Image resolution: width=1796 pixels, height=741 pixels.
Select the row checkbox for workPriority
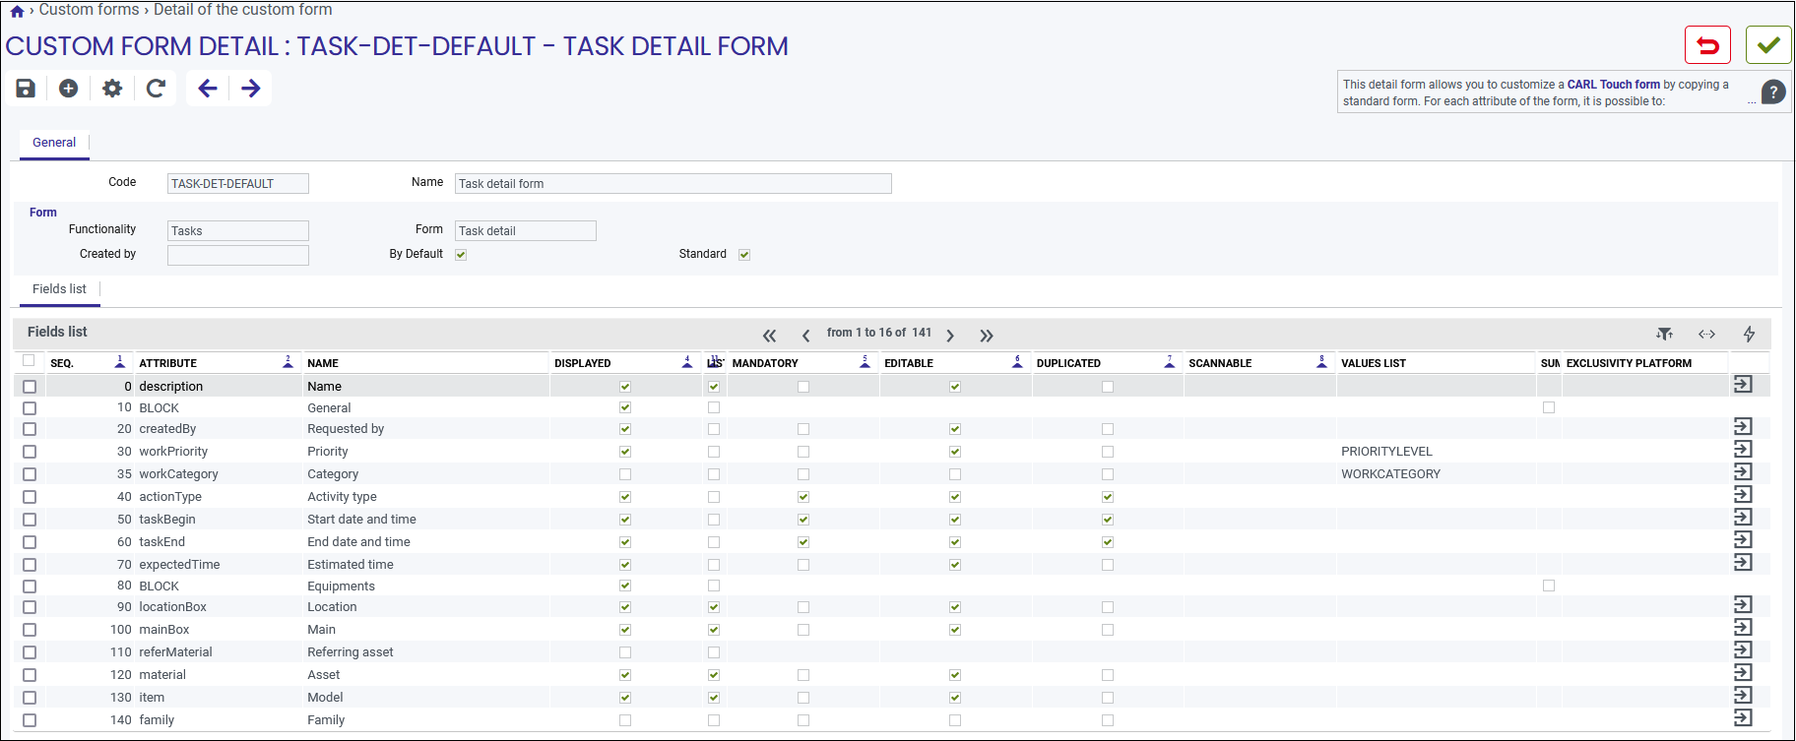coord(30,452)
